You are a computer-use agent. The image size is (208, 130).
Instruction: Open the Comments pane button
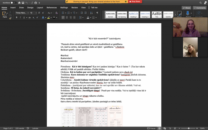click(199, 8)
